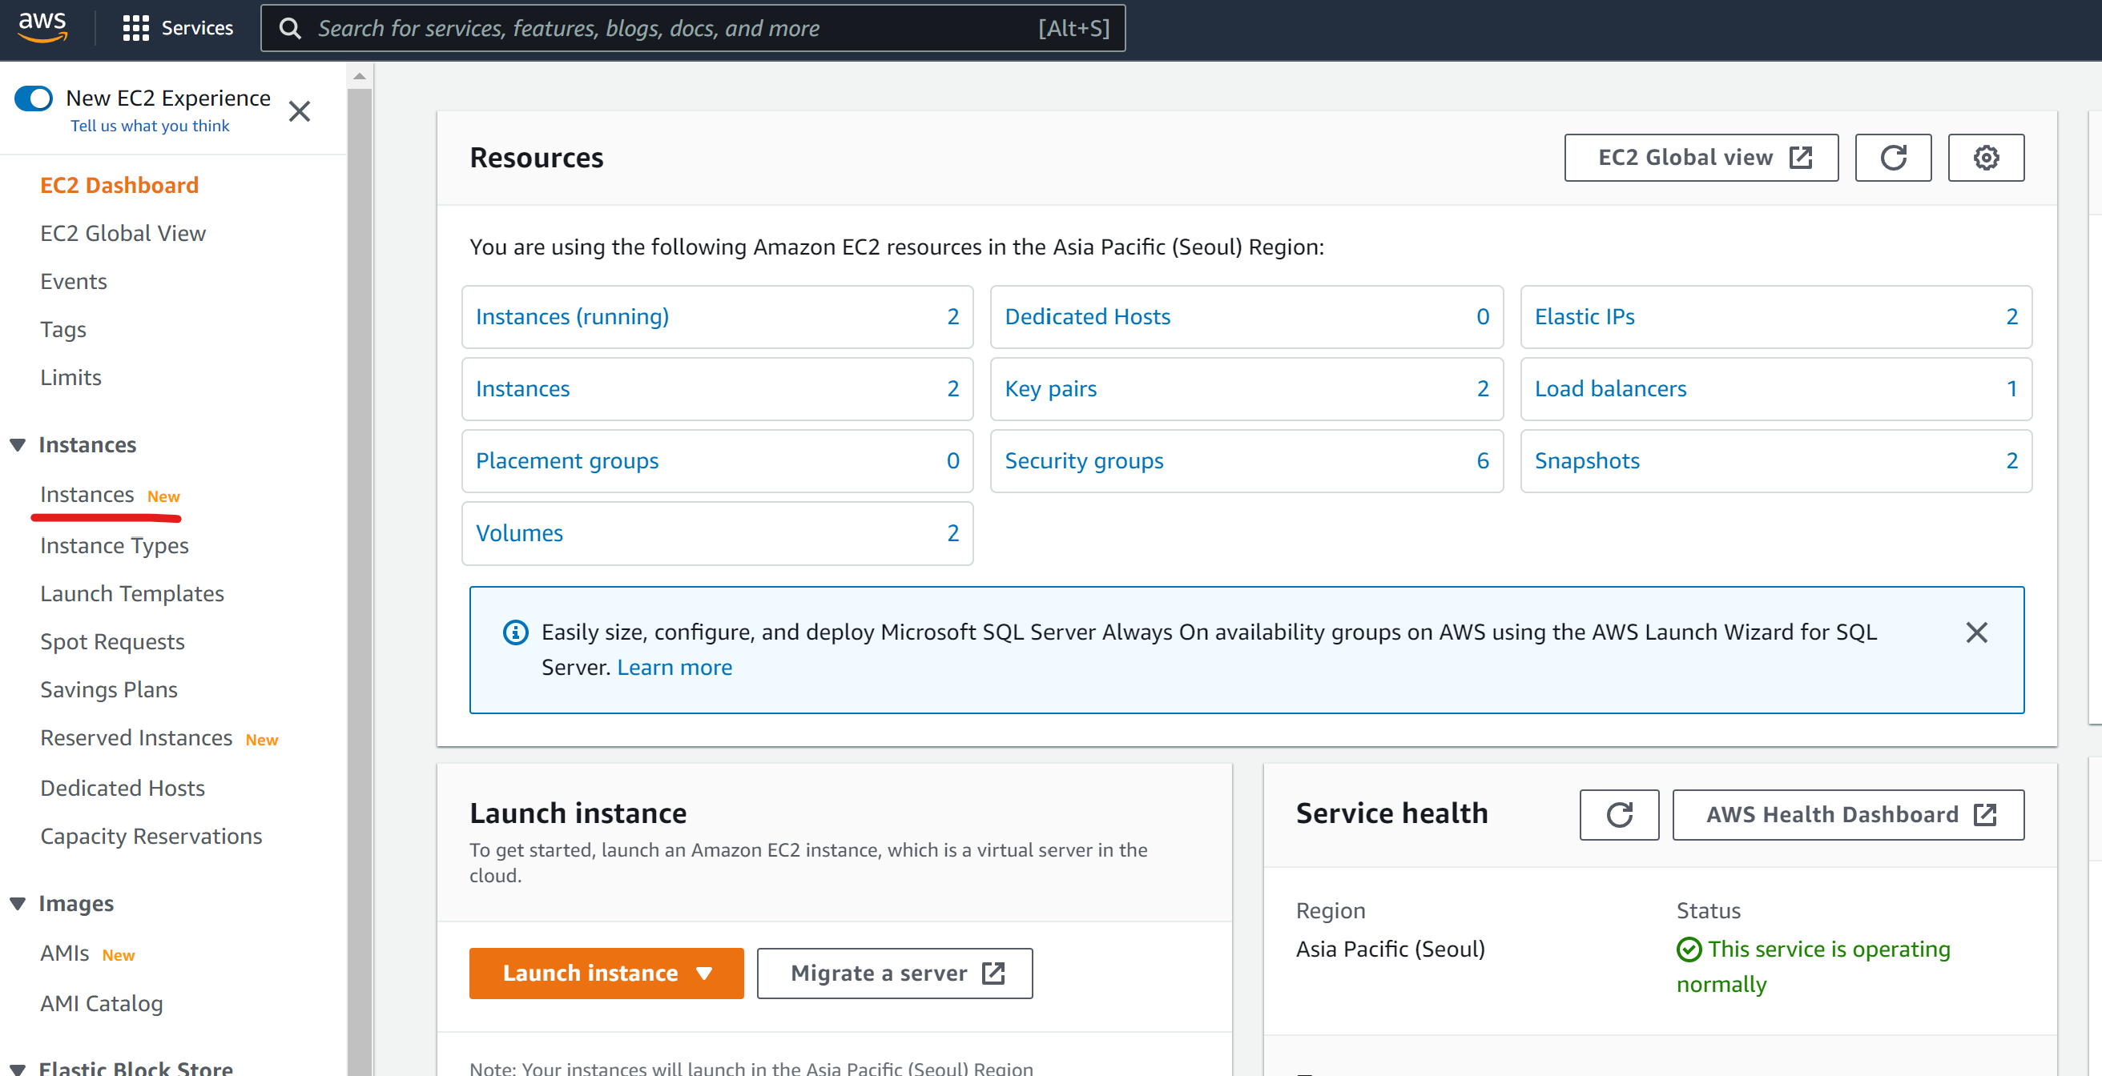This screenshot has width=2102, height=1076.
Task: Focus the services search input field
Action: pyautogui.click(x=693, y=29)
